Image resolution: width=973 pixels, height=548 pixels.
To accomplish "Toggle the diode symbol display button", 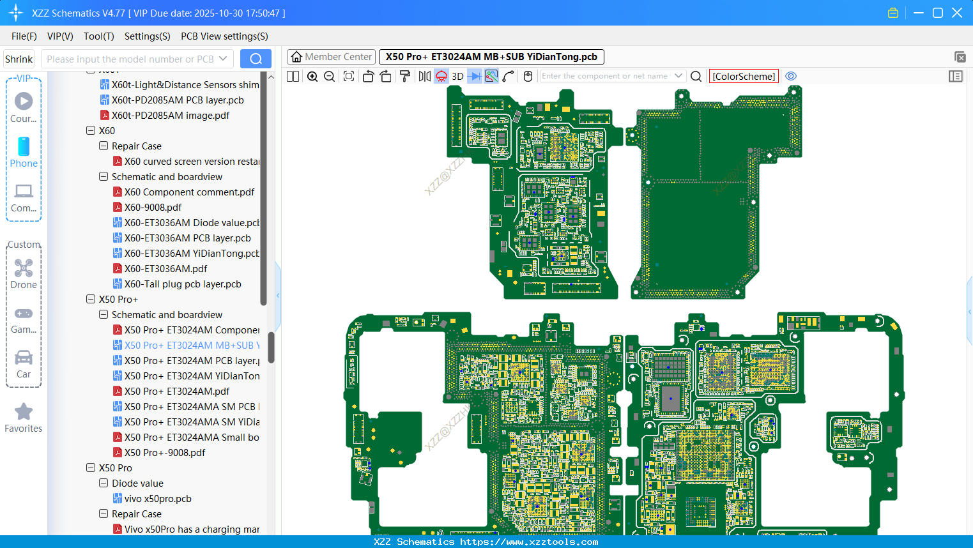I will [x=474, y=77].
